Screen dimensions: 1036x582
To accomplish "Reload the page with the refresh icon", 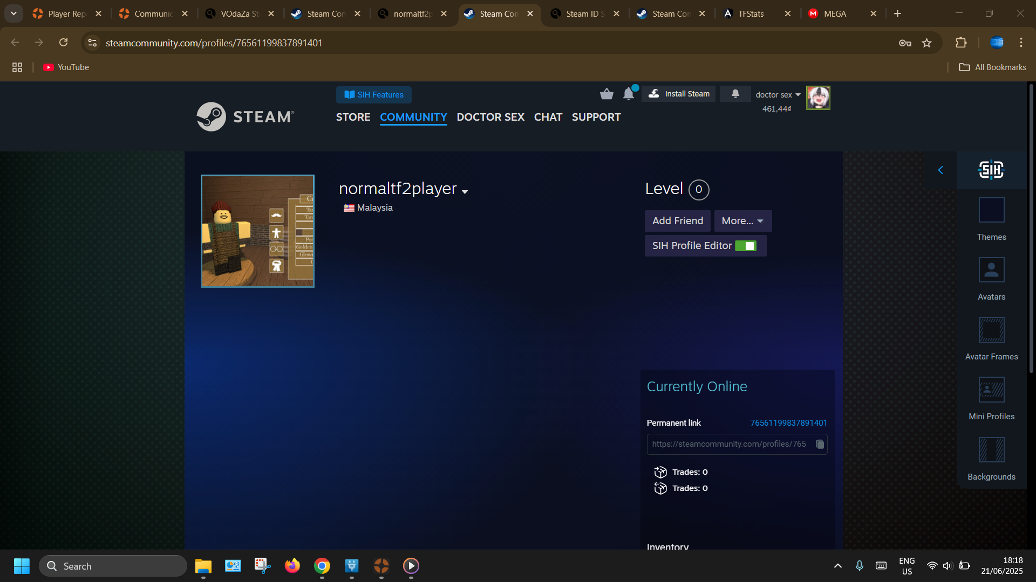I will (x=64, y=43).
